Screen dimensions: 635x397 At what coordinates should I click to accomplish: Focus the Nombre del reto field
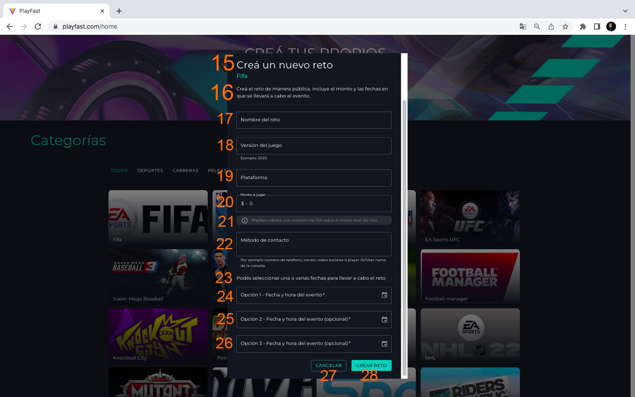pos(314,120)
